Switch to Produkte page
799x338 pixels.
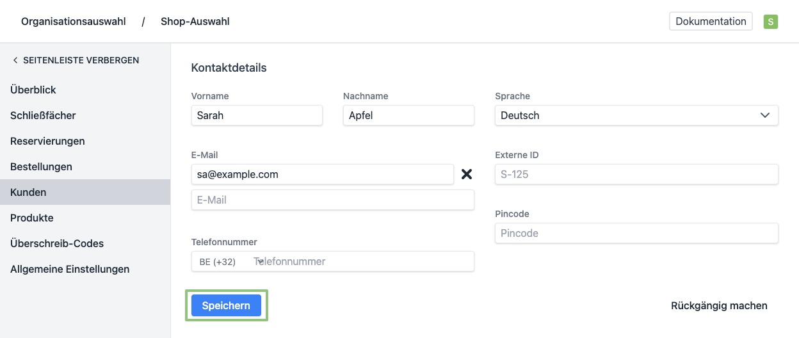click(32, 218)
